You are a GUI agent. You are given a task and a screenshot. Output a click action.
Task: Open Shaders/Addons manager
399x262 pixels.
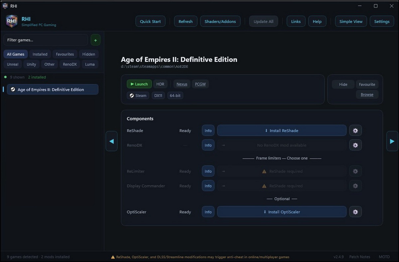220,21
